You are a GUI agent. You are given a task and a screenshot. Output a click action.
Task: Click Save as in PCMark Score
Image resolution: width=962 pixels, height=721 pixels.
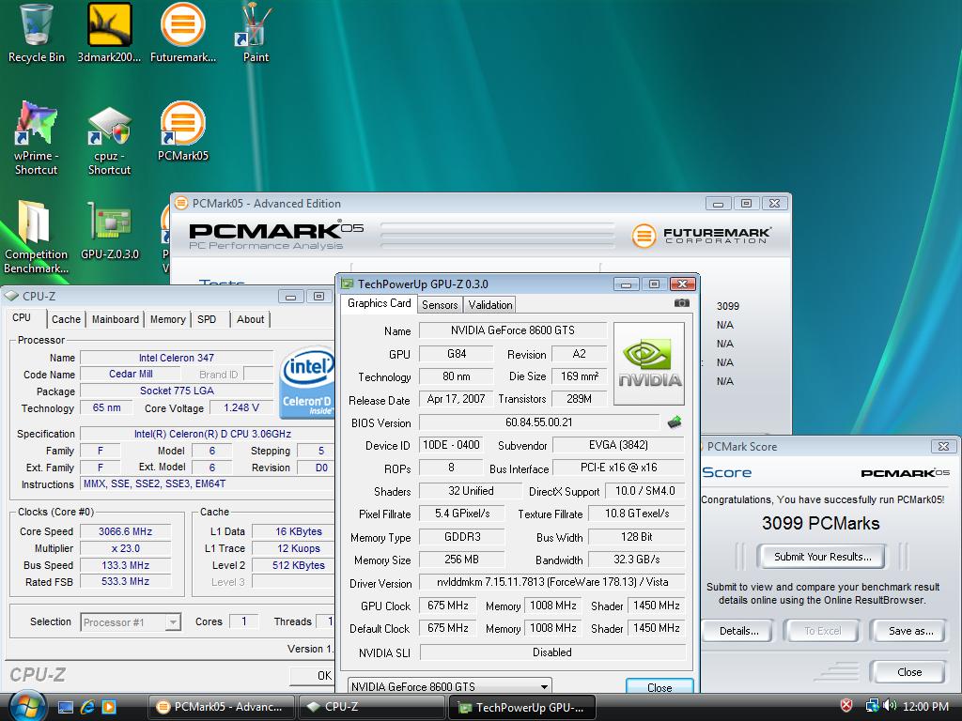[x=910, y=631]
